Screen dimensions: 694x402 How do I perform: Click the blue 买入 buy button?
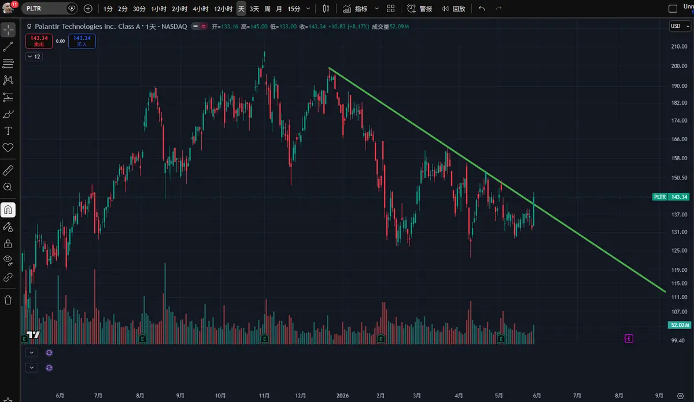click(82, 40)
